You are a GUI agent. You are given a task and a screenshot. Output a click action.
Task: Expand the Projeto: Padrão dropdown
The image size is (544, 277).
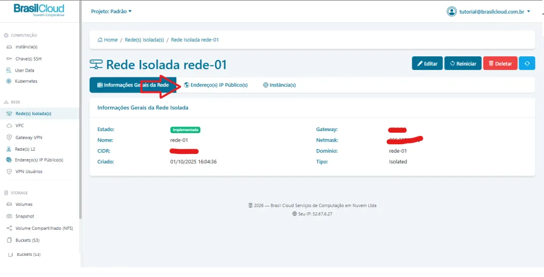[x=111, y=11]
